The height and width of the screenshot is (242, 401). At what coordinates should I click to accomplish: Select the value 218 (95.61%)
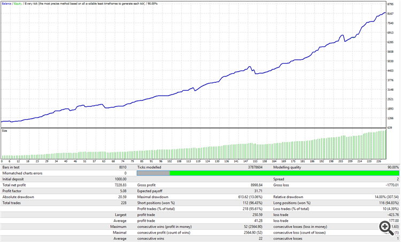coord(253,209)
